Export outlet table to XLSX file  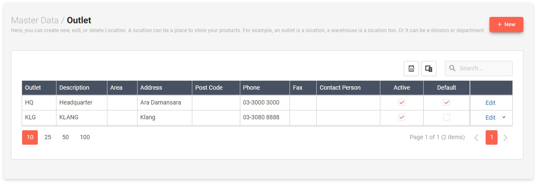(411, 69)
